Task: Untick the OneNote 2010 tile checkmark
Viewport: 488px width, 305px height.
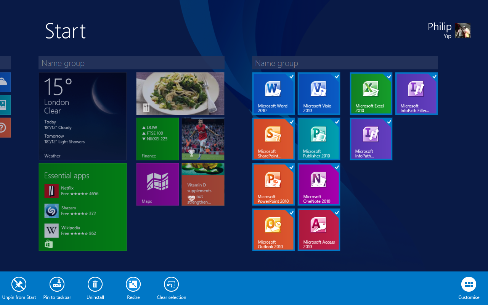Action: point(337,167)
